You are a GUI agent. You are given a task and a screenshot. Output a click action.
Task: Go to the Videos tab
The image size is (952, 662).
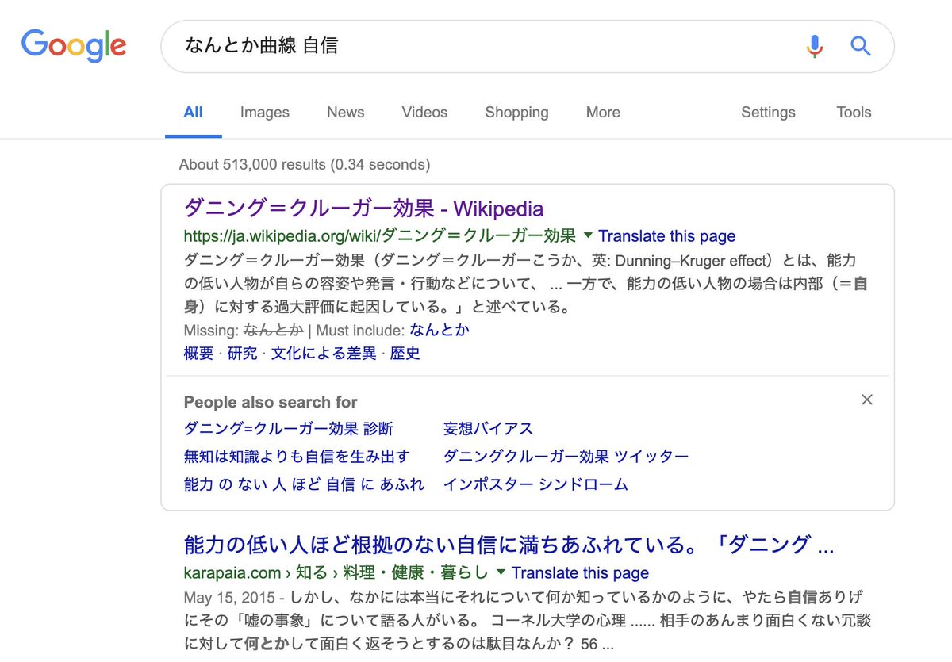click(x=424, y=113)
